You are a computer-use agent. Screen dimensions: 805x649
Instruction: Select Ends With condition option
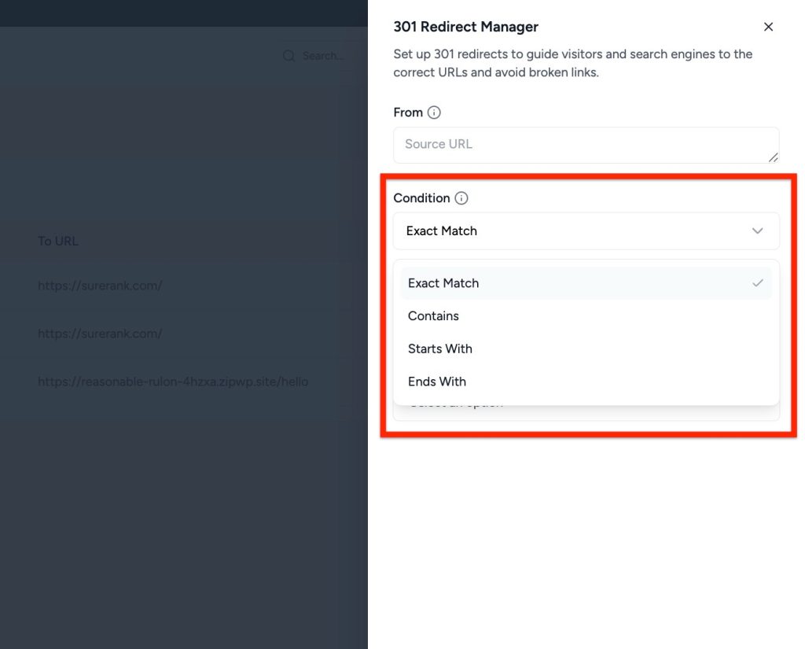437,382
